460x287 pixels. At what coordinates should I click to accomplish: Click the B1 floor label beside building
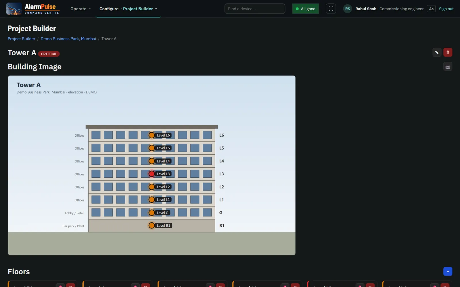[x=222, y=226]
